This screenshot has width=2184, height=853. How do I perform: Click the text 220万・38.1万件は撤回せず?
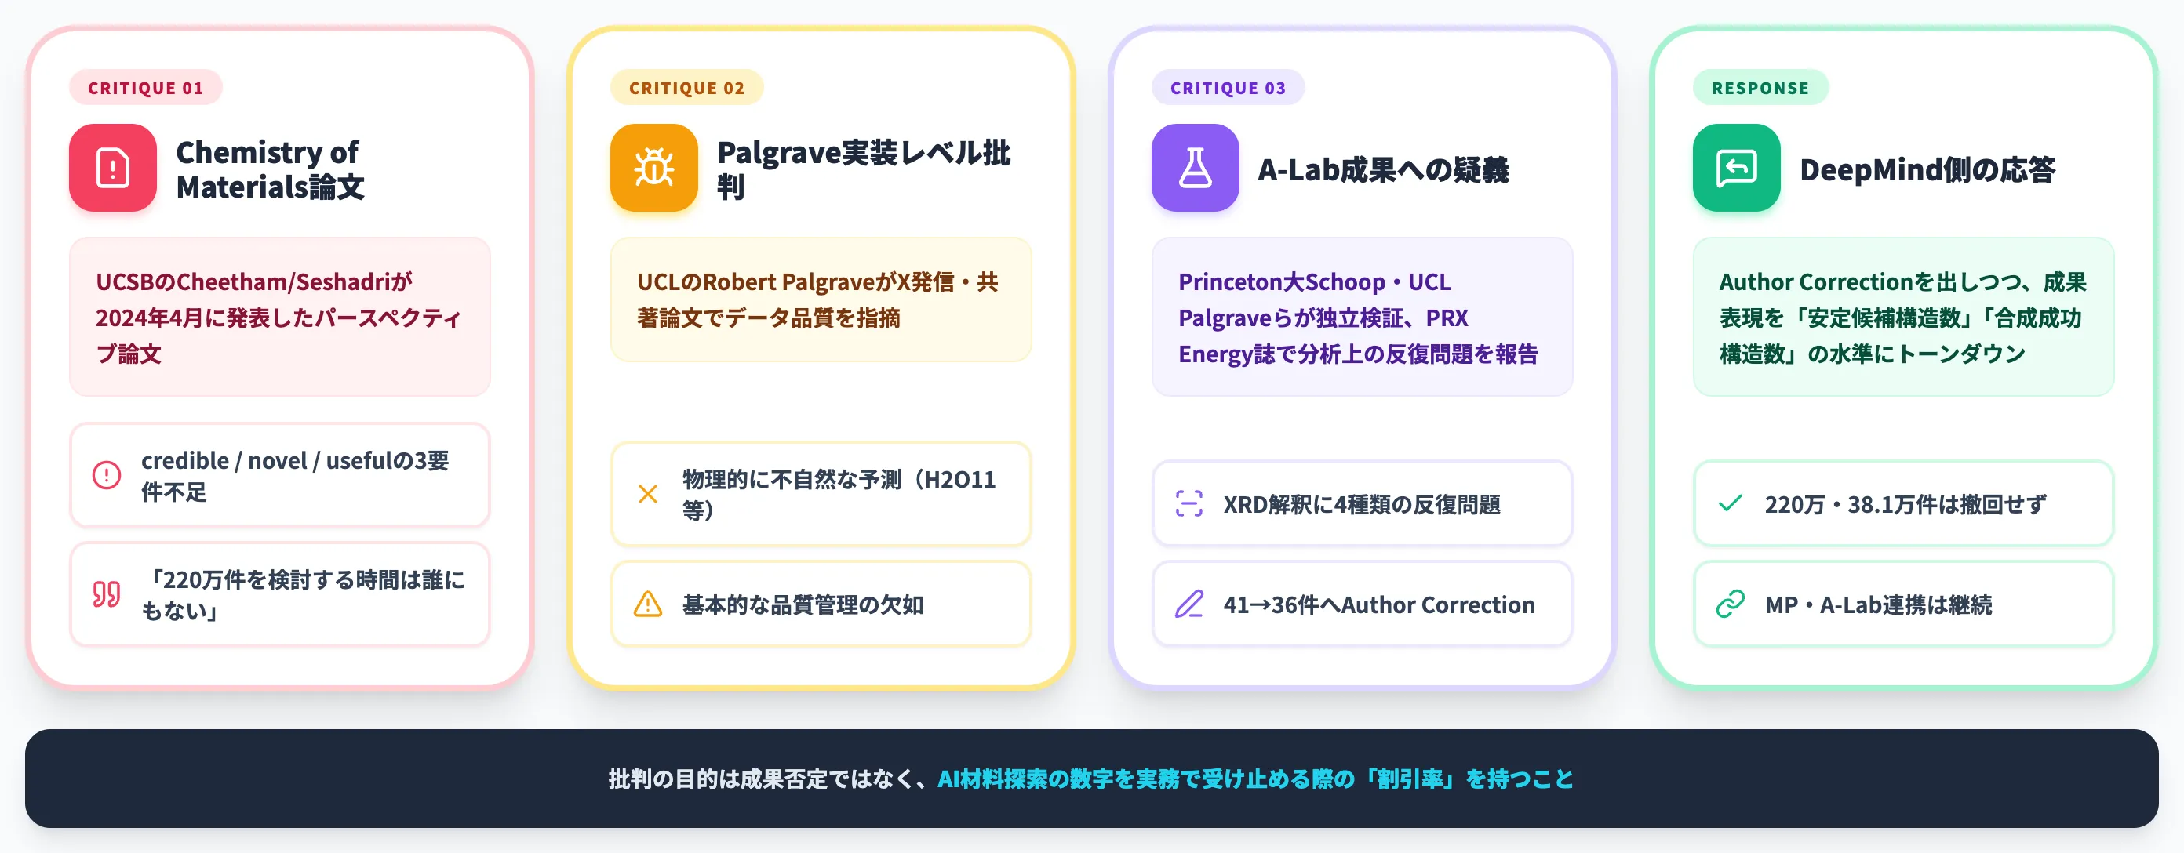pos(1905,504)
